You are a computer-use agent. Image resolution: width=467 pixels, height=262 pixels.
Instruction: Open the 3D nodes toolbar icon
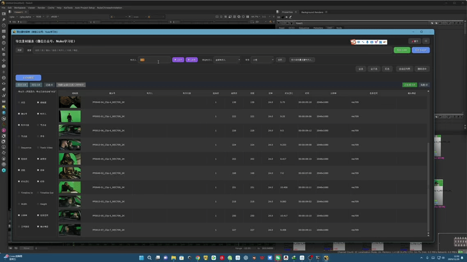(x=4, y=66)
